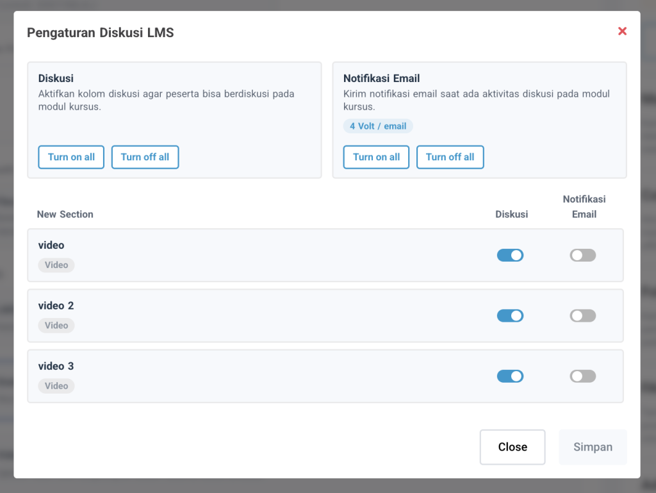Click the New Section heading
Screen dimensions: 656x493
tap(65, 214)
